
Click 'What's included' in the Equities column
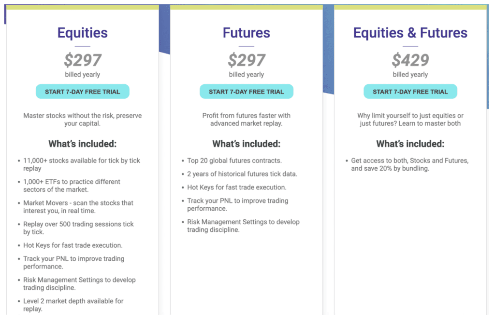82,143
